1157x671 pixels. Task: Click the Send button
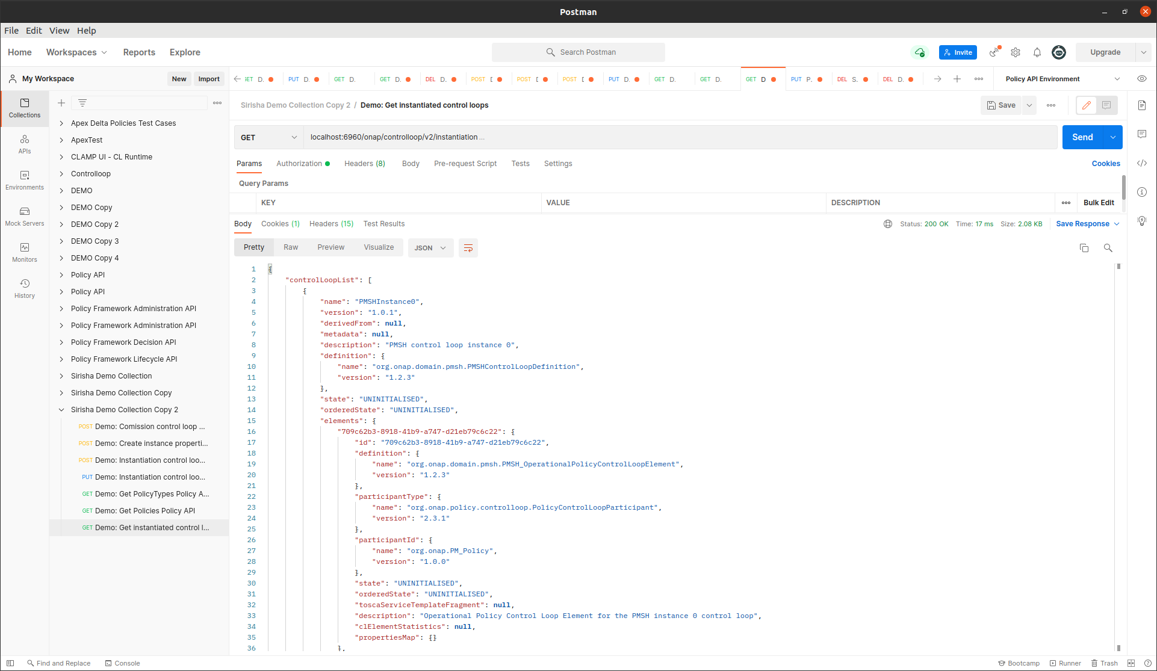[1082, 137]
